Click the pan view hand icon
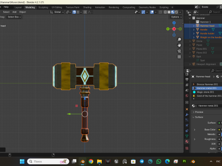 179,45
